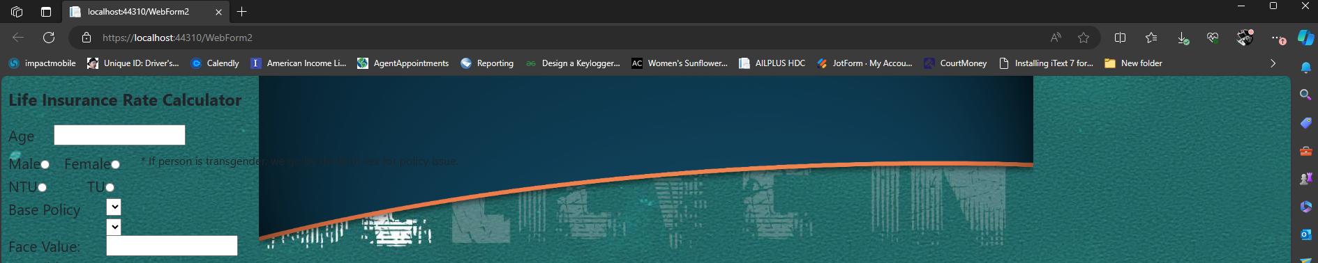Choose the NTU radio button
Screen dimensions: 1318x263
point(42,187)
